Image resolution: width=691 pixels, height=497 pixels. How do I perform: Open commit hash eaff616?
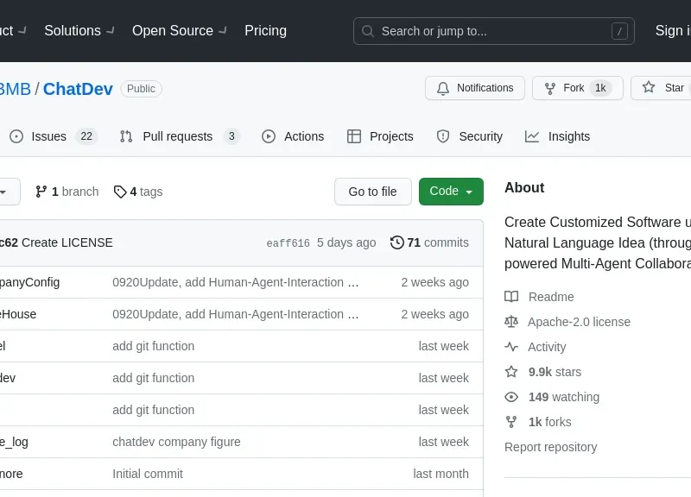point(288,243)
